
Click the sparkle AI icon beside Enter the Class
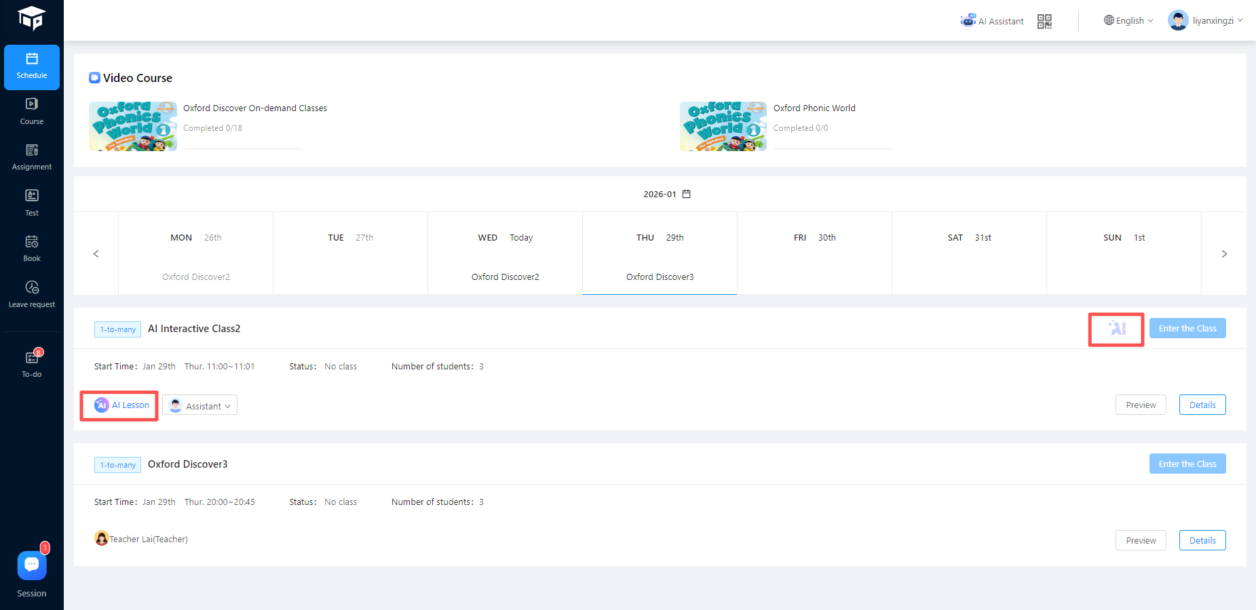click(1116, 329)
